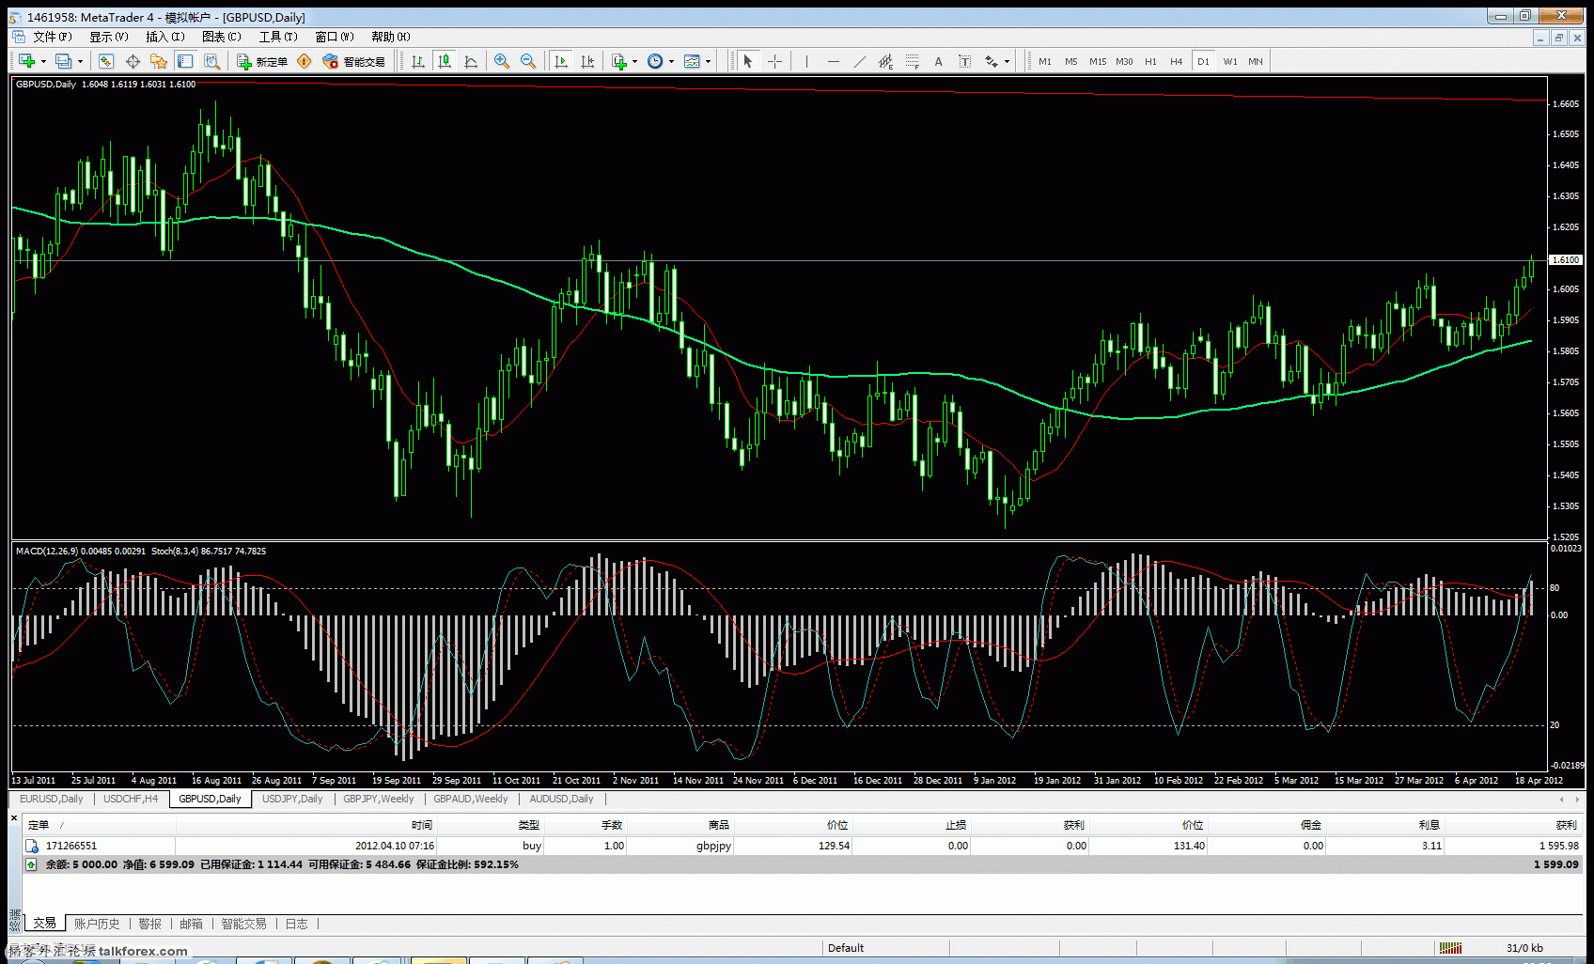Click the 新定单 new order button

262,61
